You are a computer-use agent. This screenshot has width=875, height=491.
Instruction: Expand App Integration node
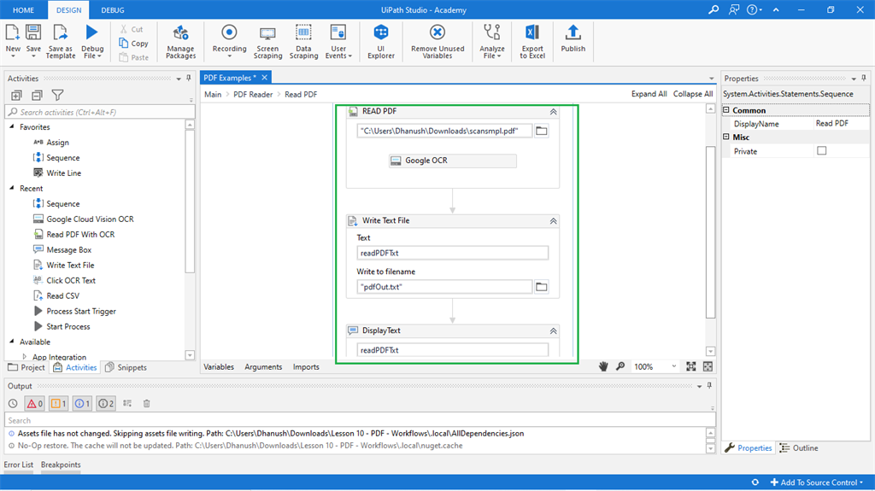[x=24, y=356]
